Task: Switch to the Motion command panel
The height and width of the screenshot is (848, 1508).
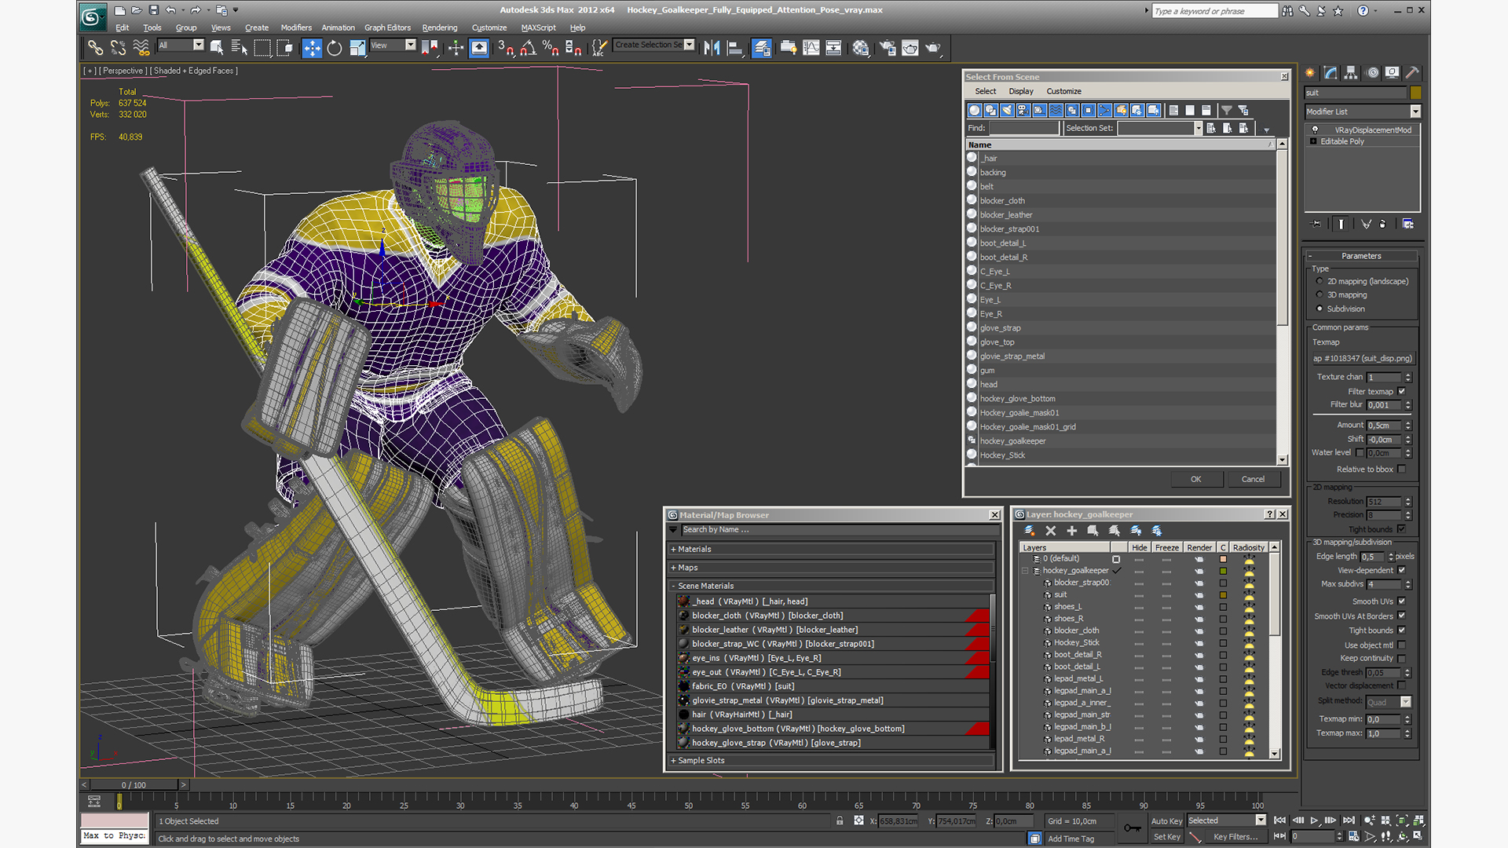Action: (1372, 72)
